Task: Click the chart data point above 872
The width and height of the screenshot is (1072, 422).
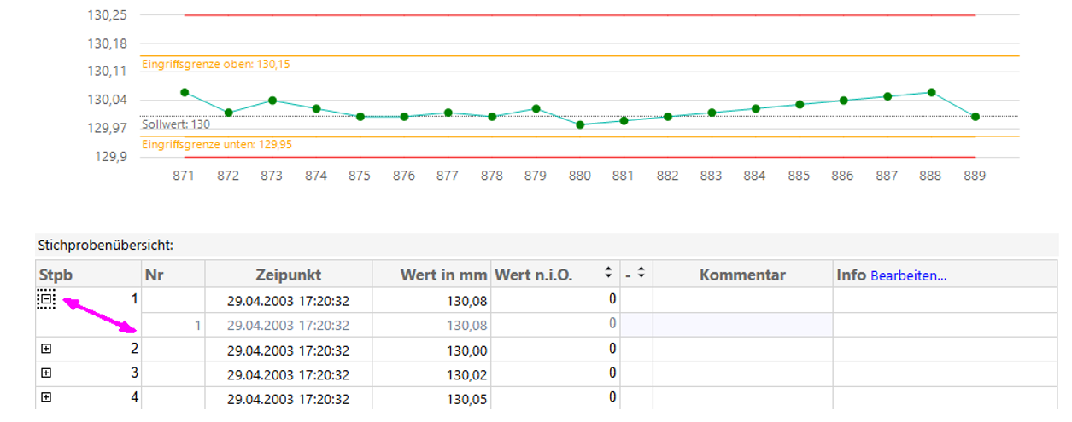Action: click(228, 113)
